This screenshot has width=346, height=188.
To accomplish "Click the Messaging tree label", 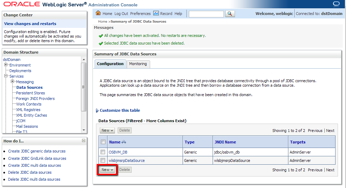I will [x=25, y=82].
